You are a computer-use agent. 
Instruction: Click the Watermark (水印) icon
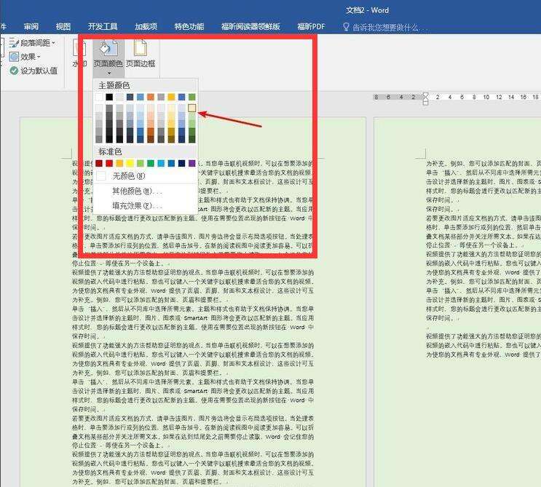click(x=79, y=48)
